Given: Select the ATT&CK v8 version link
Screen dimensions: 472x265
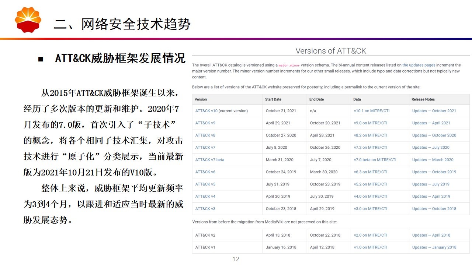Looking at the screenshot, I should click(205, 135).
